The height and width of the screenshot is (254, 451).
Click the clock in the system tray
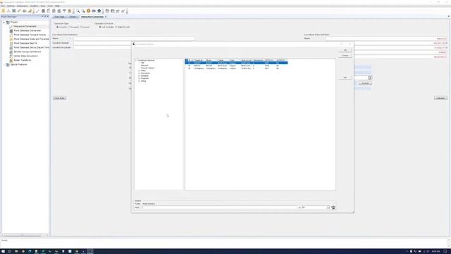(435, 251)
